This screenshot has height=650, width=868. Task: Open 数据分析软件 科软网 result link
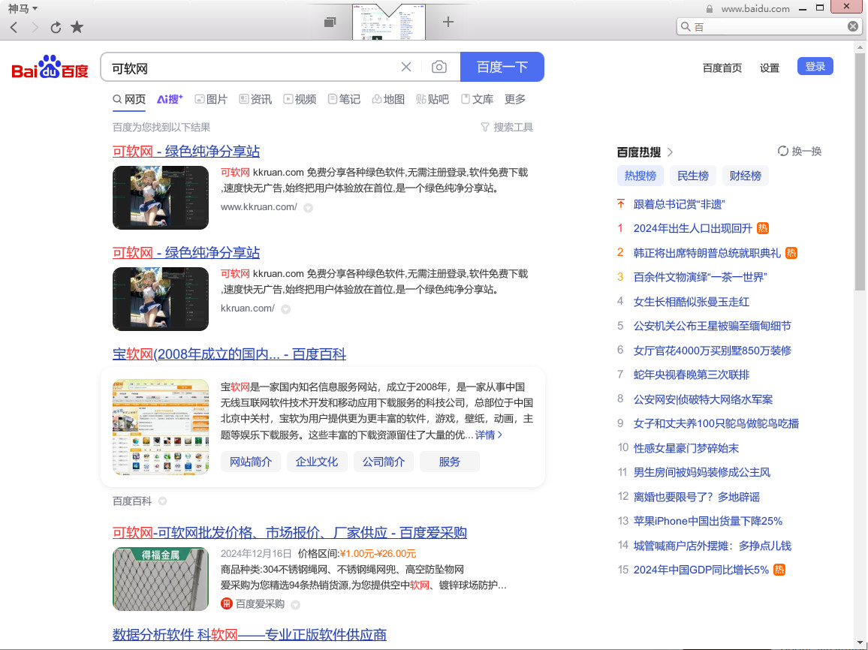pyautogui.click(x=249, y=634)
